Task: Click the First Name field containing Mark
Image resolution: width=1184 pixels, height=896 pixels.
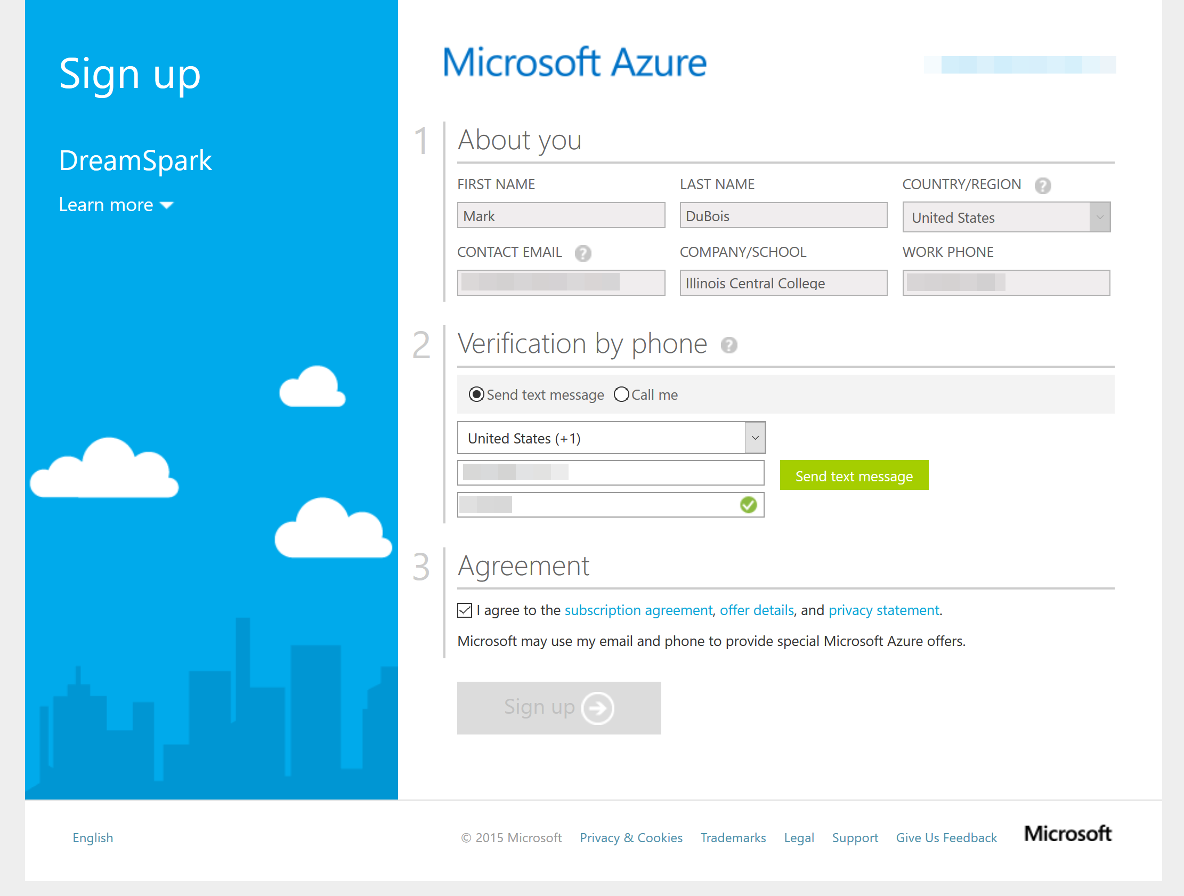Action: point(561,215)
